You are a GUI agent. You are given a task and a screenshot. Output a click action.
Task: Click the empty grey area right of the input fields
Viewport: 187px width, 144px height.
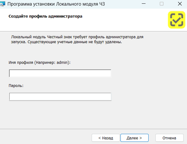pyautogui.click(x=149, y=85)
